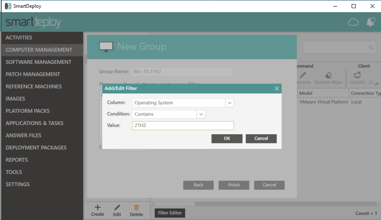The width and height of the screenshot is (381, 220).
Task: Click the scrollbar left arrow
Action: (153, 204)
